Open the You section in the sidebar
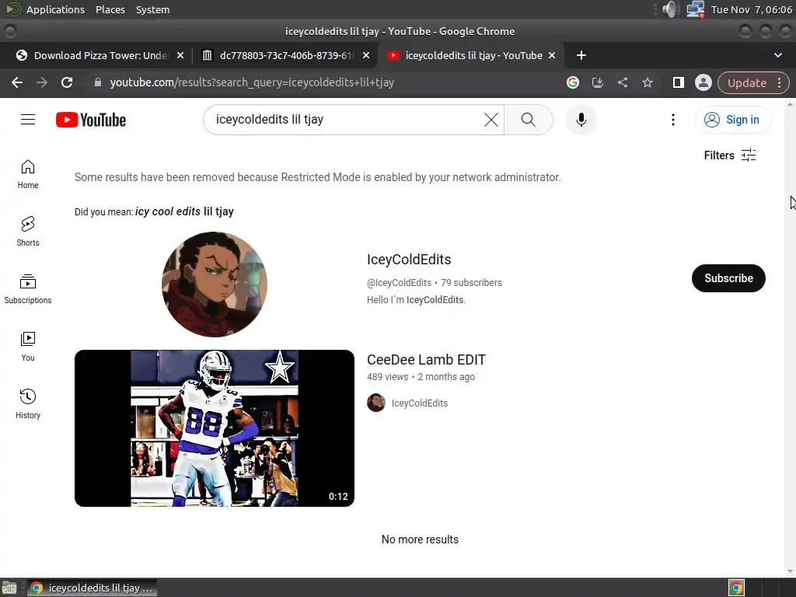The width and height of the screenshot is (796, 597). (x=28, y=346)
